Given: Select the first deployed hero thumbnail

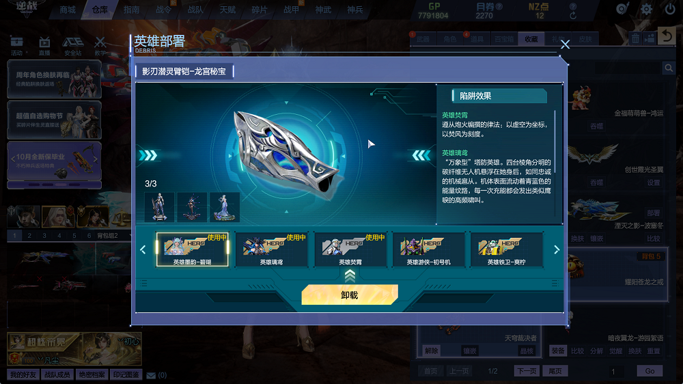Looking at the screenshot, I should [x=159, y=207].
